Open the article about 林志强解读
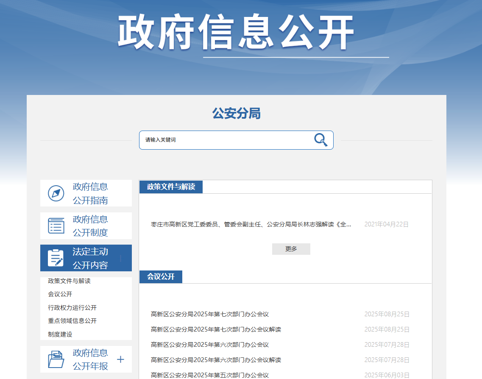This screenshot has height=379, width=482. pyautogui.click(x=251, y=225)
